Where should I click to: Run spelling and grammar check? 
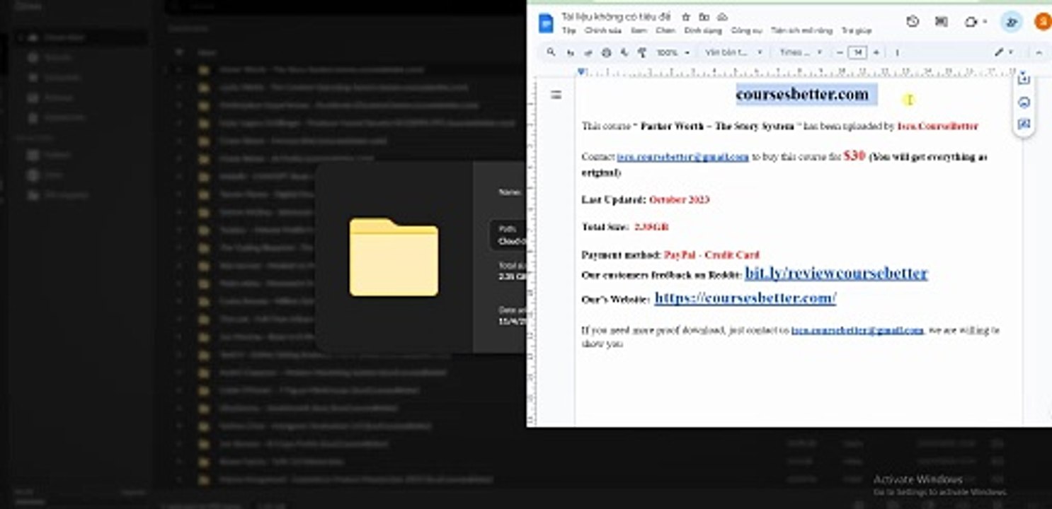(x=624, y=52)
